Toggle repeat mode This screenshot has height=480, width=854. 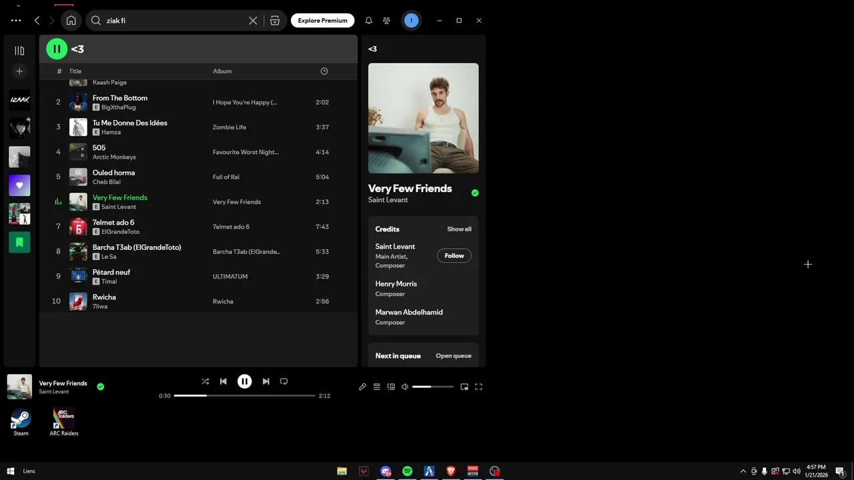pyautogui.click(x=284, y=381)
